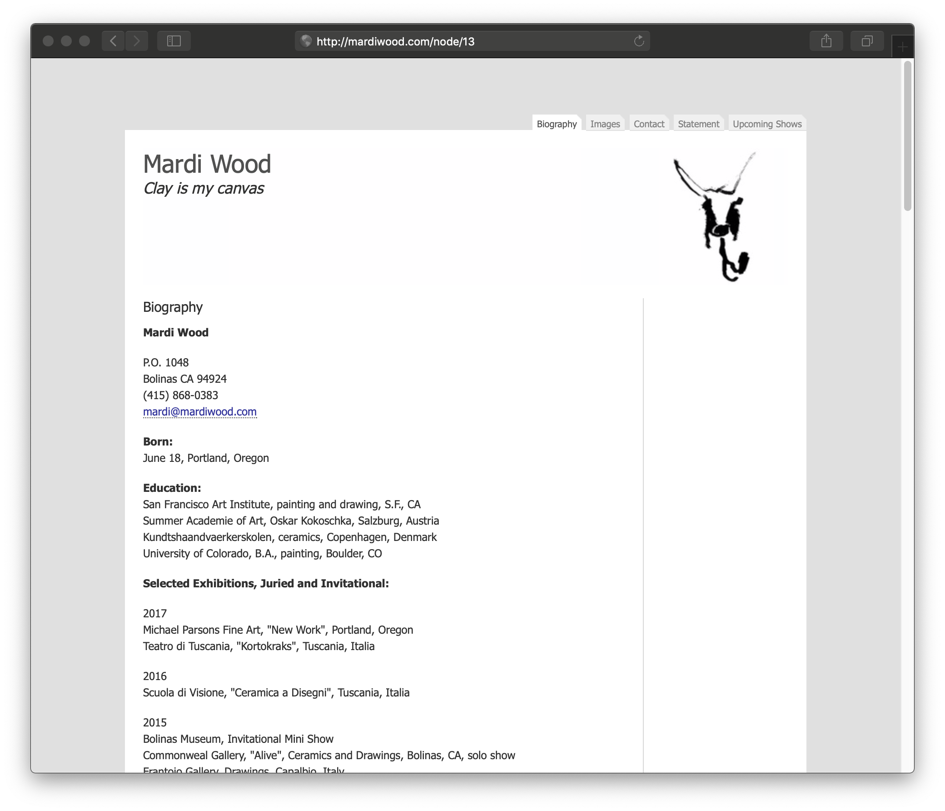Image resolution: width=945 pixels, height=811 pixels.
Task: Click the 'Education:' label
Action: pos(172,488)
